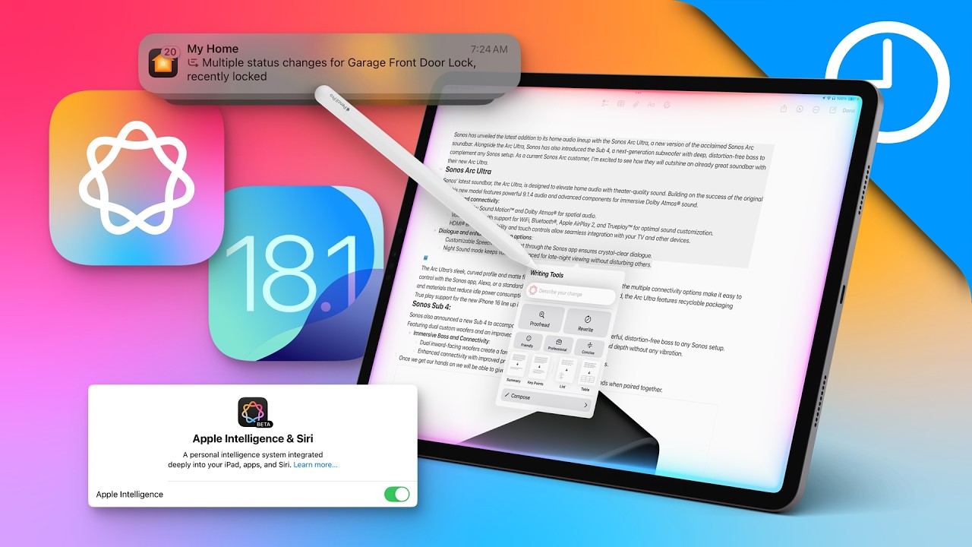
Task: Tap the markup pen circle icon
Action: 800,109
